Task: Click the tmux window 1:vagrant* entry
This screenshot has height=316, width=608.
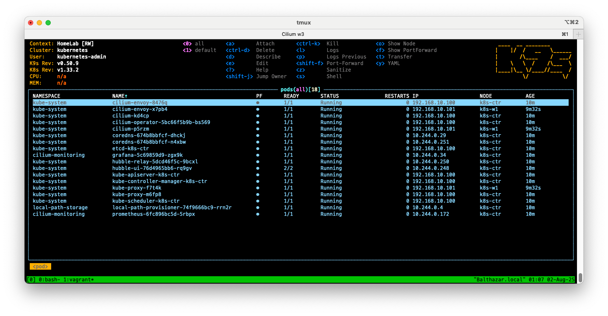Action: tap(79, 279)
